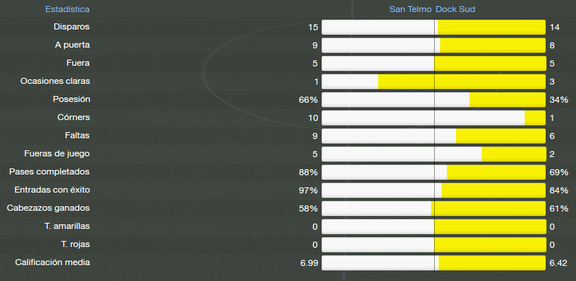
Task: Select the Pases completados label
Action: (x=49, y=171)
